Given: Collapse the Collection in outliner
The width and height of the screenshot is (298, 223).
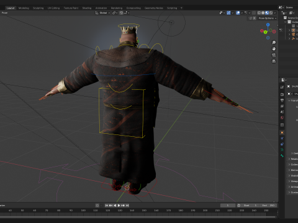Looking at the screenshot, I should (286, 22).
